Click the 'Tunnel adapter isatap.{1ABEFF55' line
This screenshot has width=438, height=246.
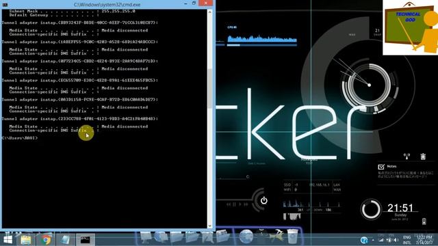pyautogui.click(x=80, y=42)
